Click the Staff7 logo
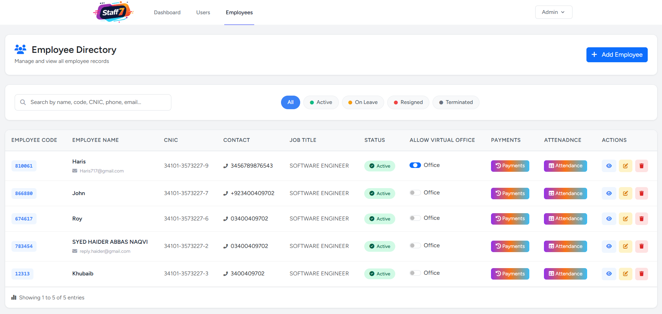Viewport: 662px width, 314px height. coord(113,13)
